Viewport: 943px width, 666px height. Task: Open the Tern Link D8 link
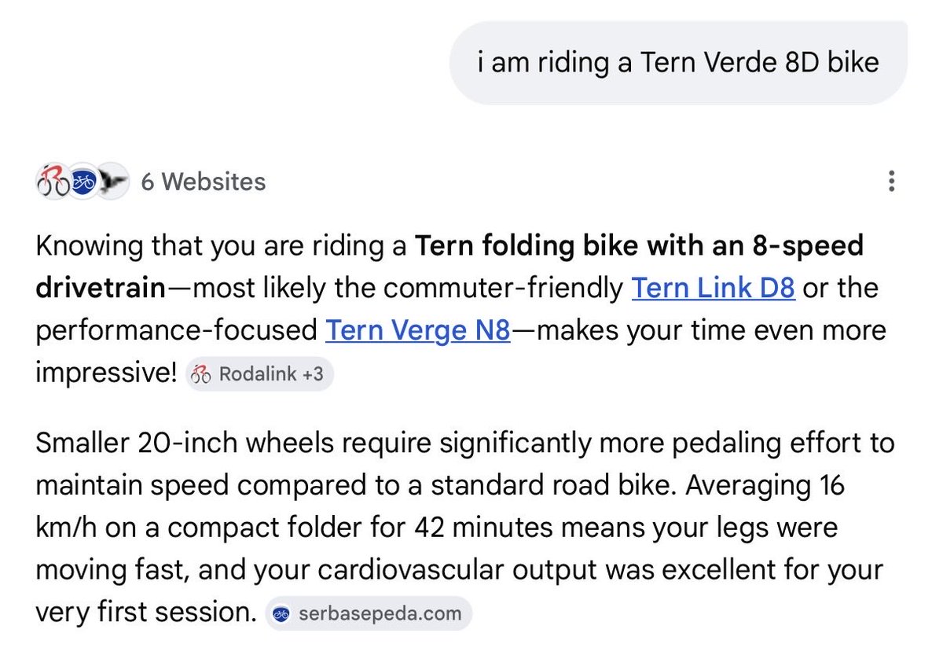tap(714, 289)
